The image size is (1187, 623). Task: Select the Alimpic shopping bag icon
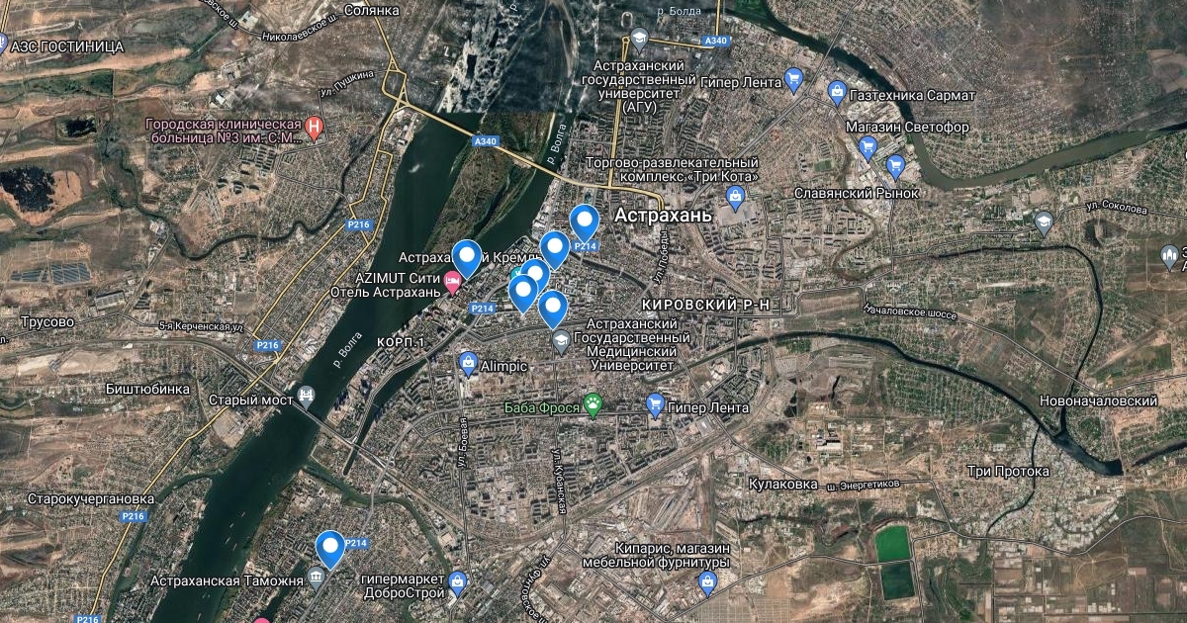pyautogui.click(x=468, y=364)
